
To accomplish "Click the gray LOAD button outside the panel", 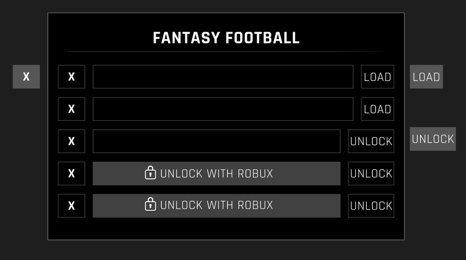I will 426,77.
